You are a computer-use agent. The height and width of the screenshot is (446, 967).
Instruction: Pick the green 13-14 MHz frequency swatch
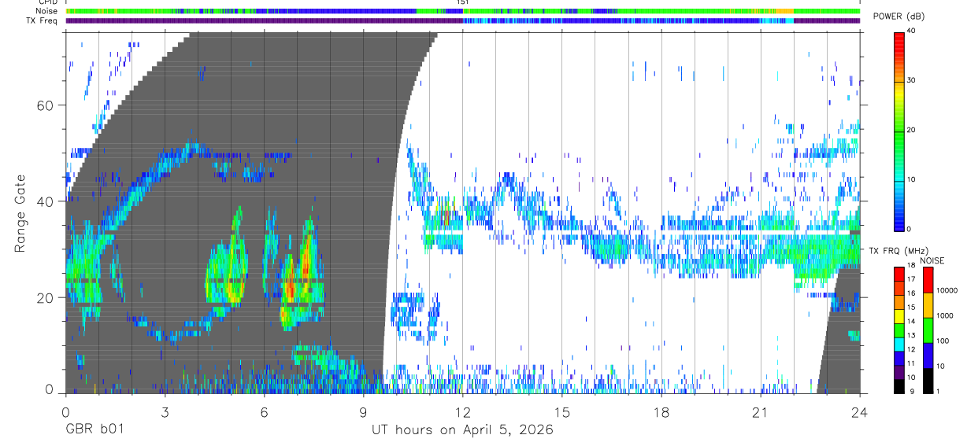point(900,330)
